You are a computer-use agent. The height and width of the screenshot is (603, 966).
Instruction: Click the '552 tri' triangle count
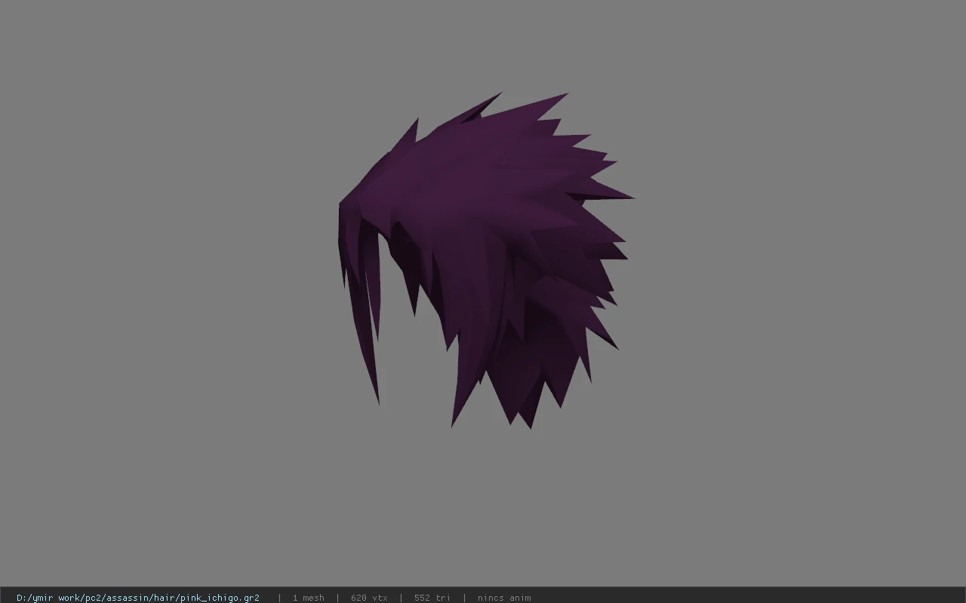[x=432, y=598]
